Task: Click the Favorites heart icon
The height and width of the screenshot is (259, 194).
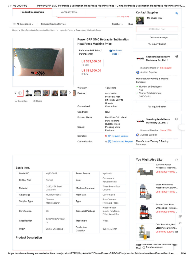Action: (16, 101)
